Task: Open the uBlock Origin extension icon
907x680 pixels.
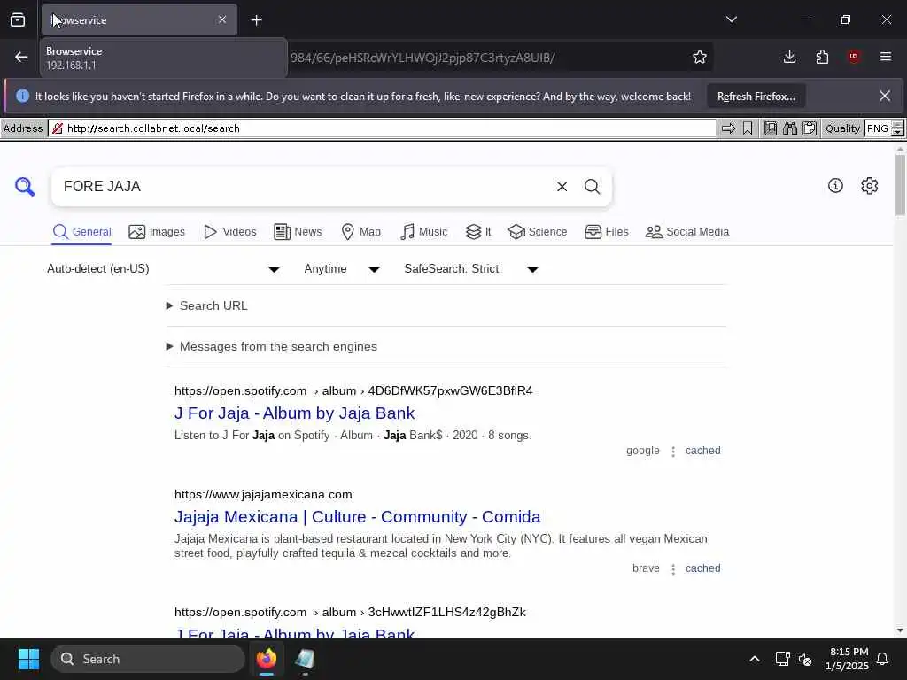Action: tap(854, 57)
